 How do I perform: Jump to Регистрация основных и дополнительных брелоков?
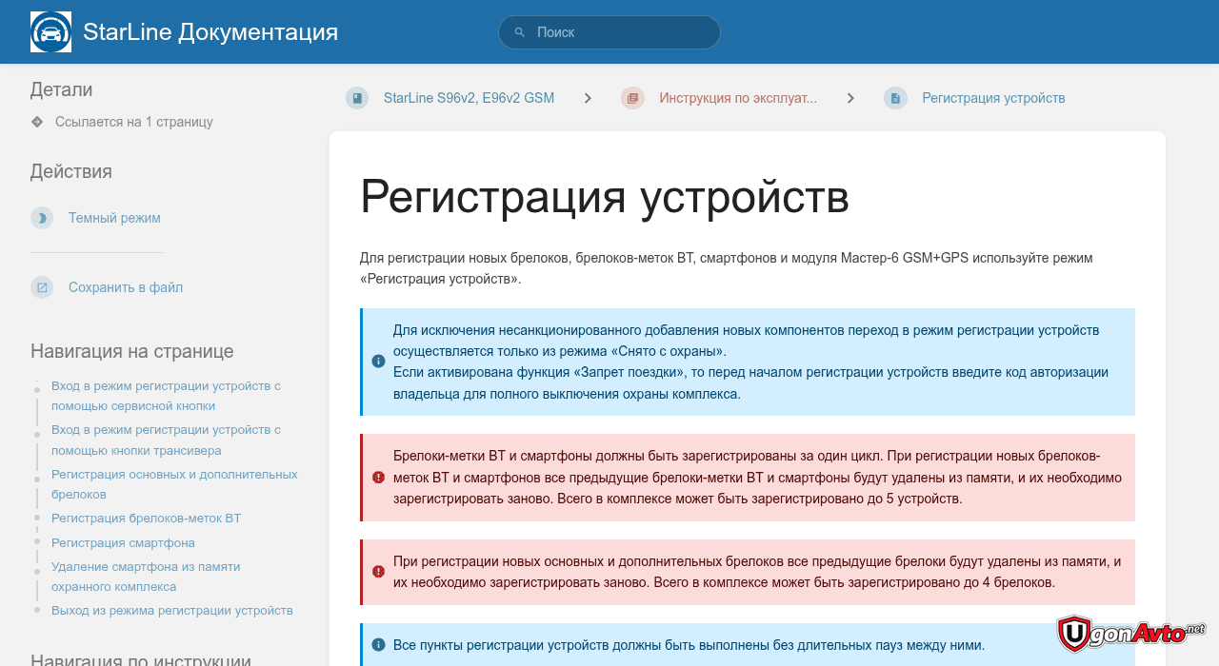click(174, 484)
